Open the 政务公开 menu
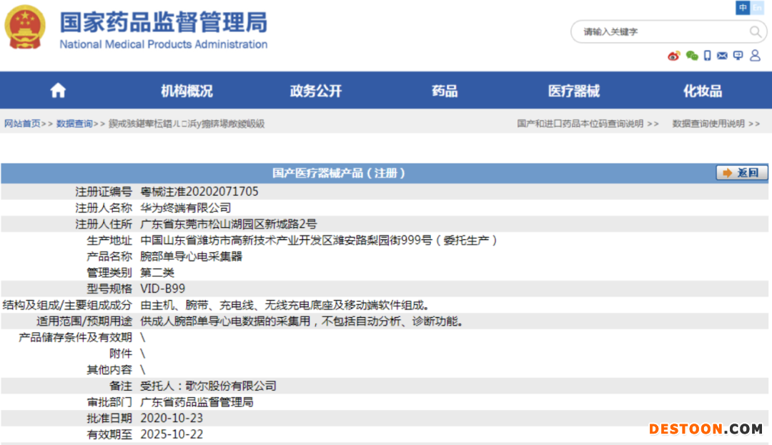Image resolution: width=772 pixels, height=445 pixels. pos(315,91)
